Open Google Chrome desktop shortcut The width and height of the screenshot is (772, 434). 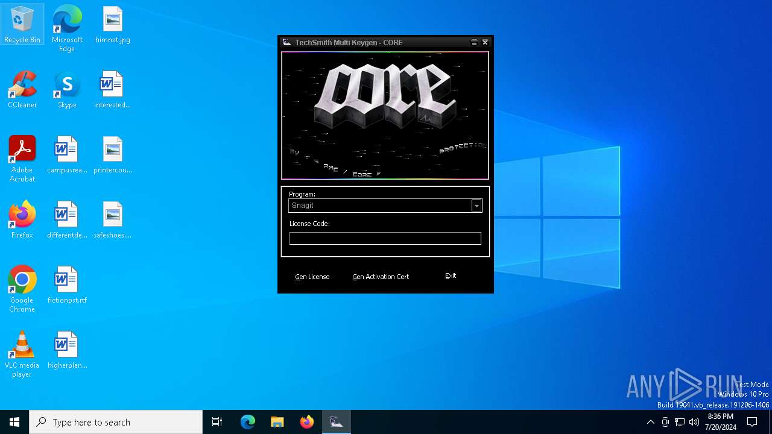click(x=22, y=289)
